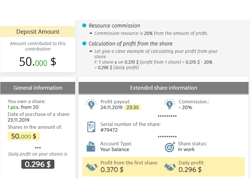Click the Account Type wallet icon
This screenshot has width=250, height=181.
click(91, 146)
